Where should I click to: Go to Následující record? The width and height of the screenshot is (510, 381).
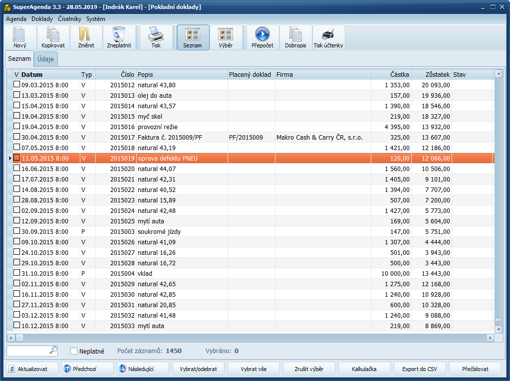point(143,369)
